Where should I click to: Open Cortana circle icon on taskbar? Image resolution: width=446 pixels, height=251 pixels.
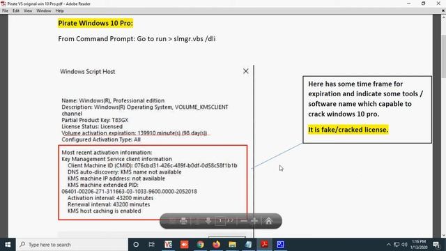coord(136,245)
